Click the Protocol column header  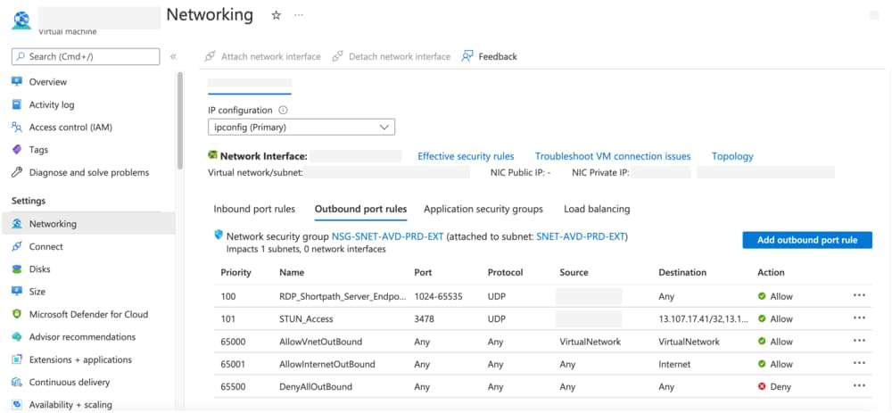pyautogui.click(x=505, y=272)
